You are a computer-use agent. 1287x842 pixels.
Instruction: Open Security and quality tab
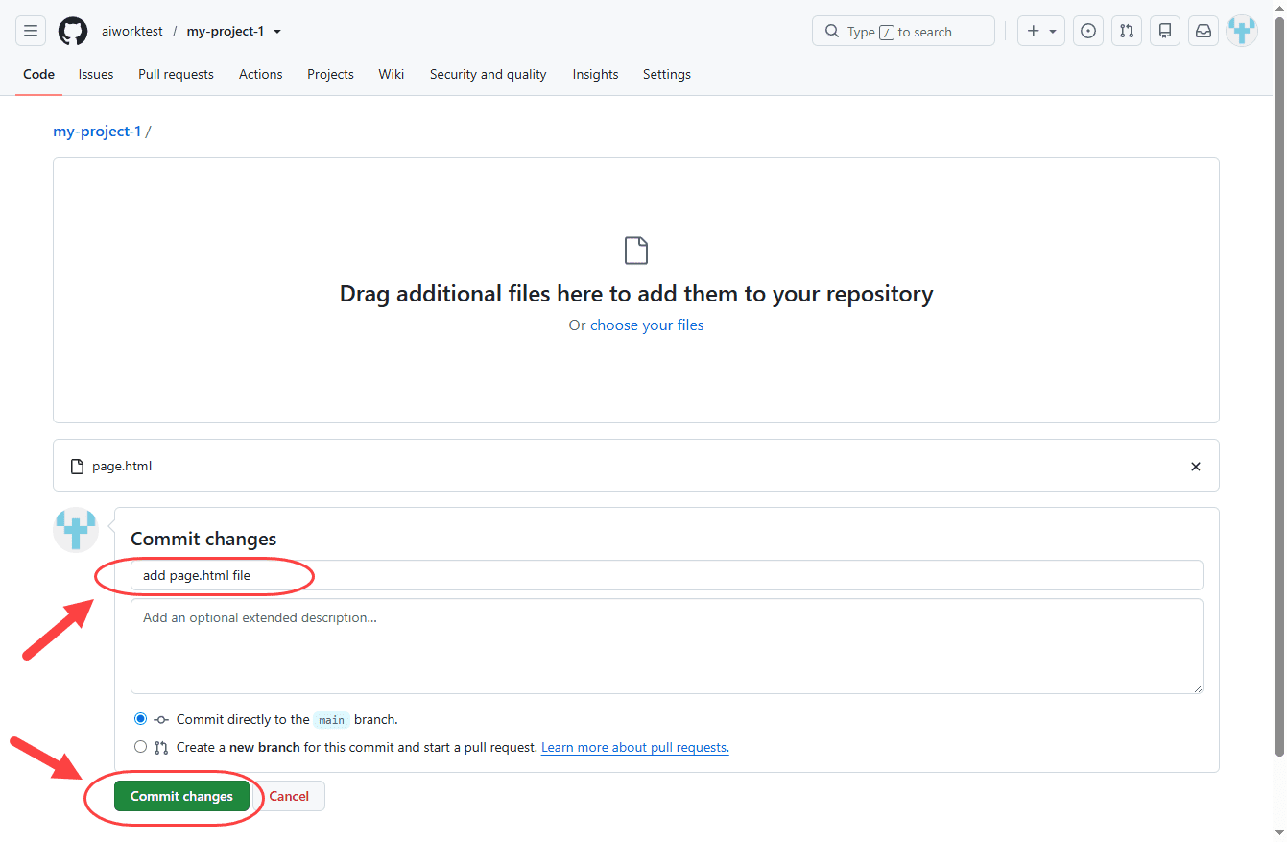[x=488, y=74]
